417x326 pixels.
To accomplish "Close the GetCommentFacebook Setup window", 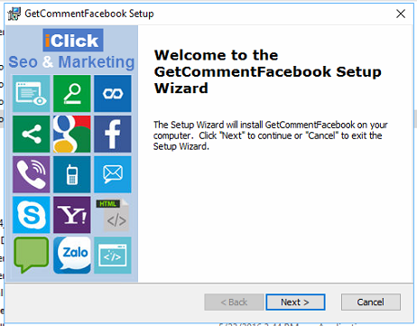I will tap(401, 14).
